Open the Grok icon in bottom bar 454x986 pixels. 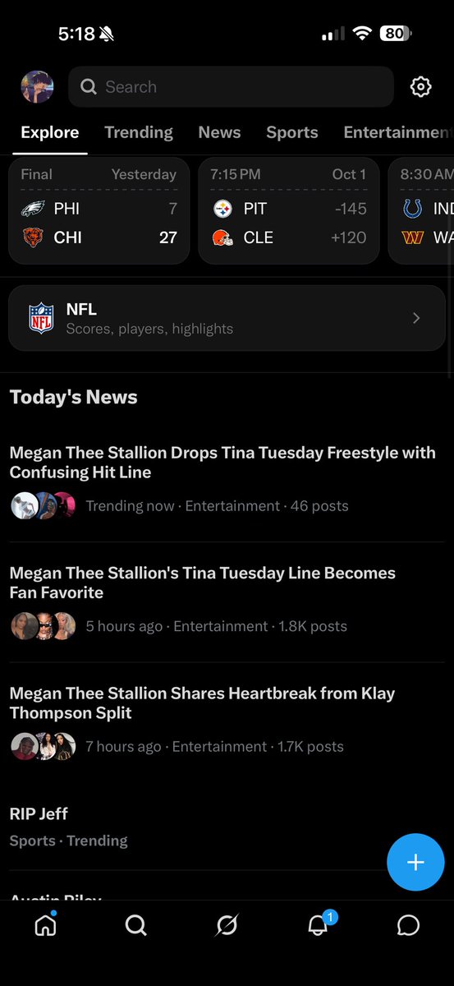[227, 926]
